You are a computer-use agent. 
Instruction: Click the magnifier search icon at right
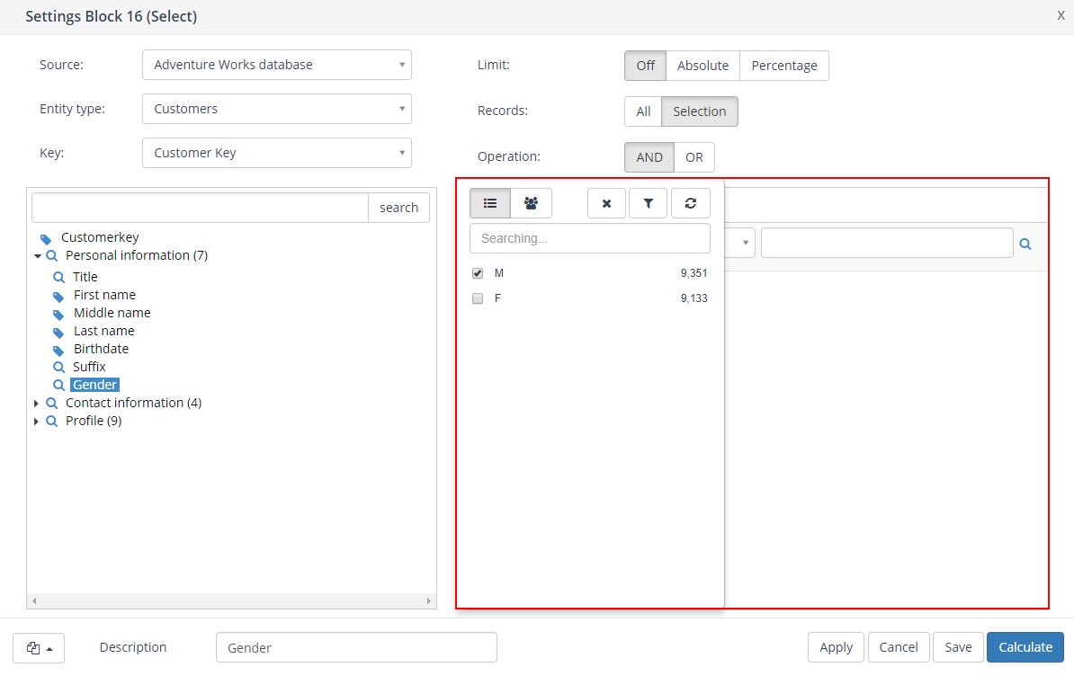point(1025,244)
